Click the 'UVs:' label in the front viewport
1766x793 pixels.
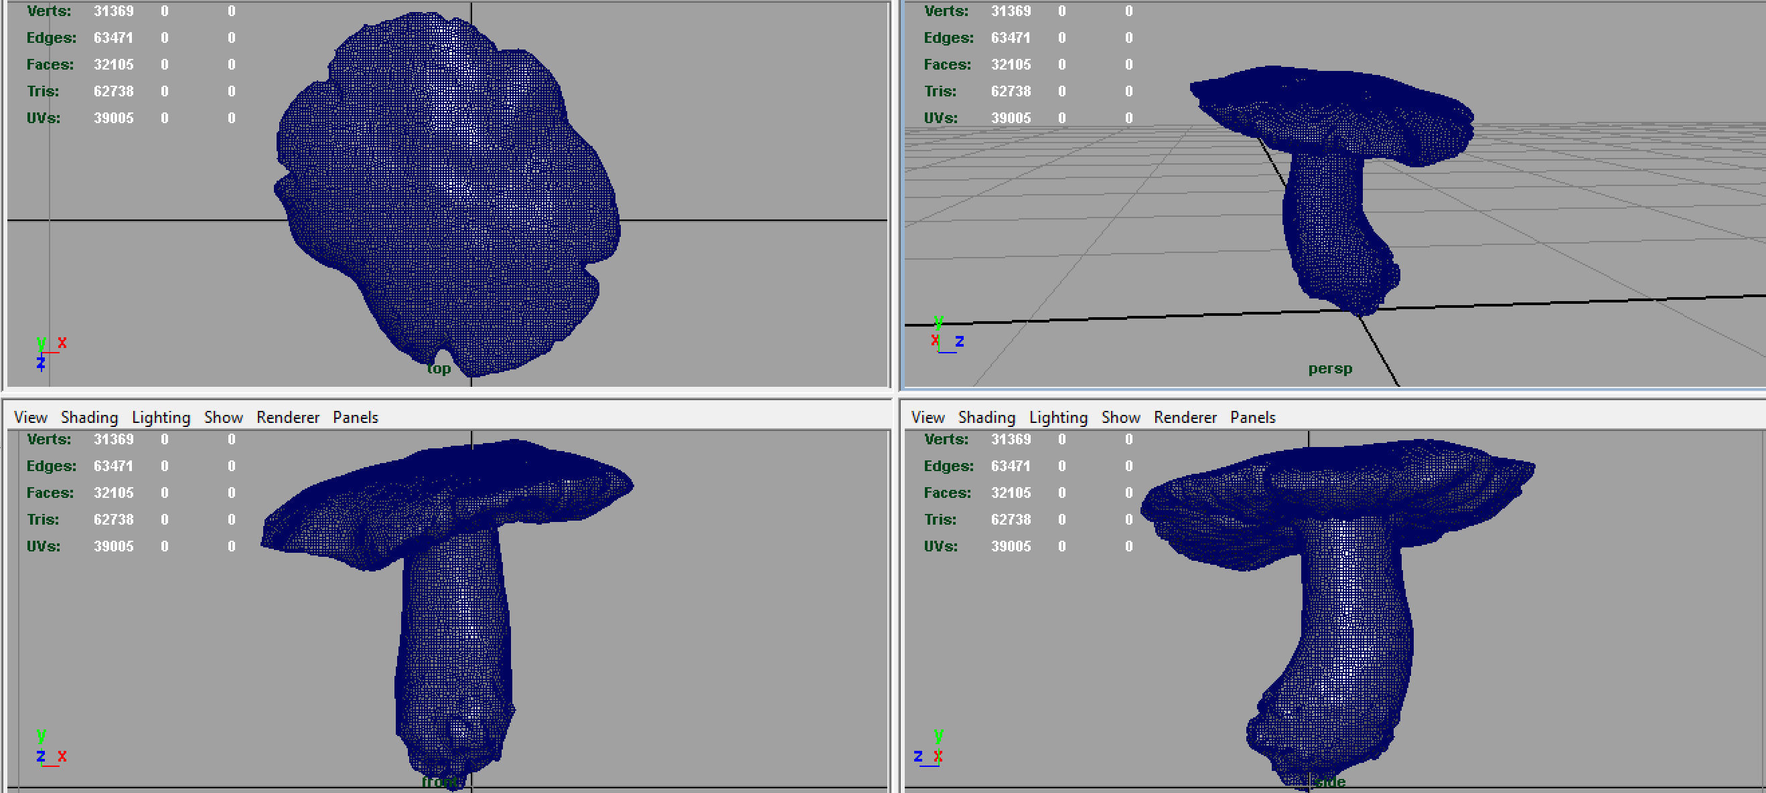[43, 546]
